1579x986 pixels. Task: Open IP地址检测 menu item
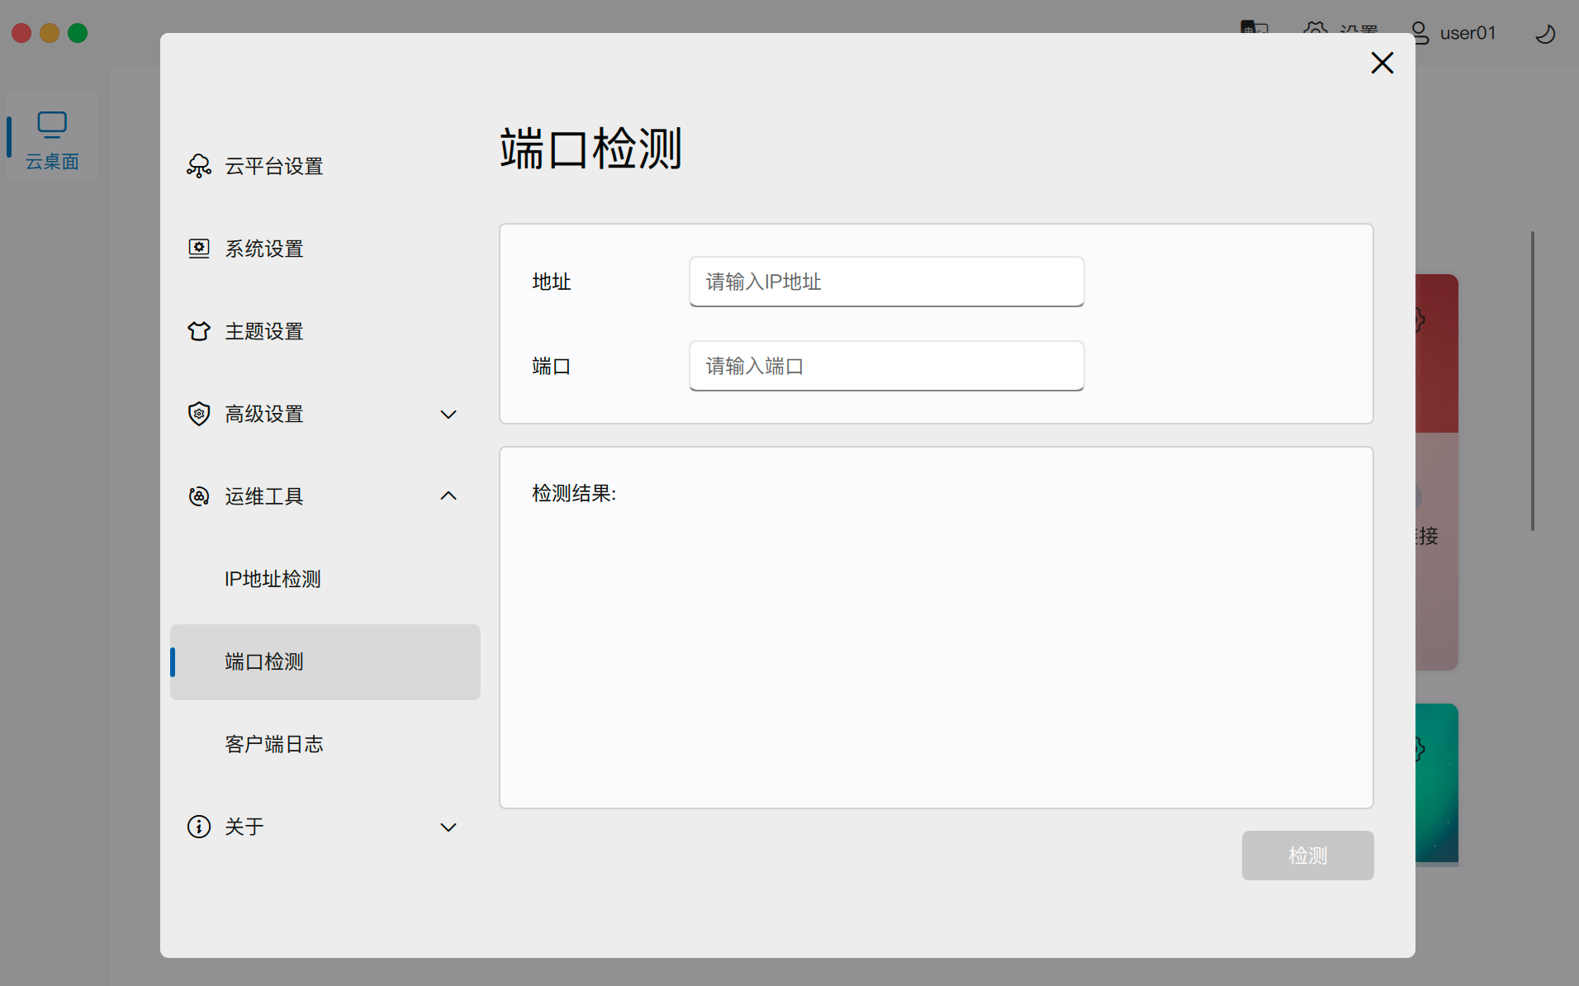(273, 579)
